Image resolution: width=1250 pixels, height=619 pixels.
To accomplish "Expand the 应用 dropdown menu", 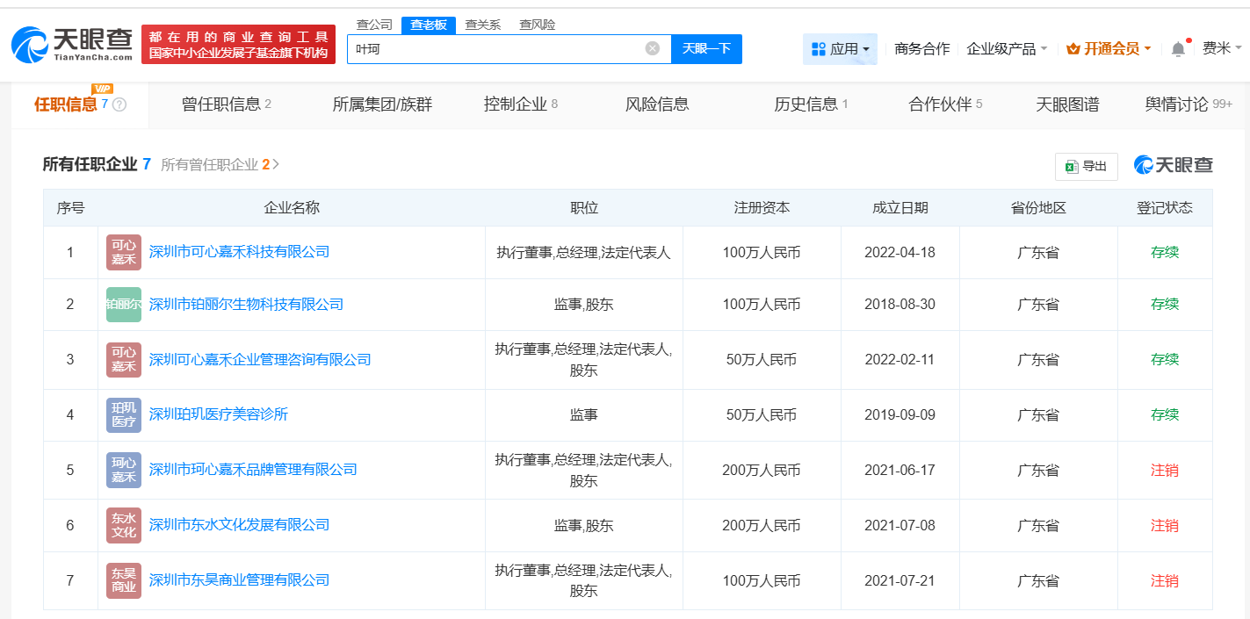I will coord(840,49).
